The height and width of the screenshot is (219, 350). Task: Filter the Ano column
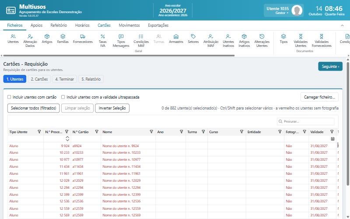pyautogui.click(x=182, y=132)
